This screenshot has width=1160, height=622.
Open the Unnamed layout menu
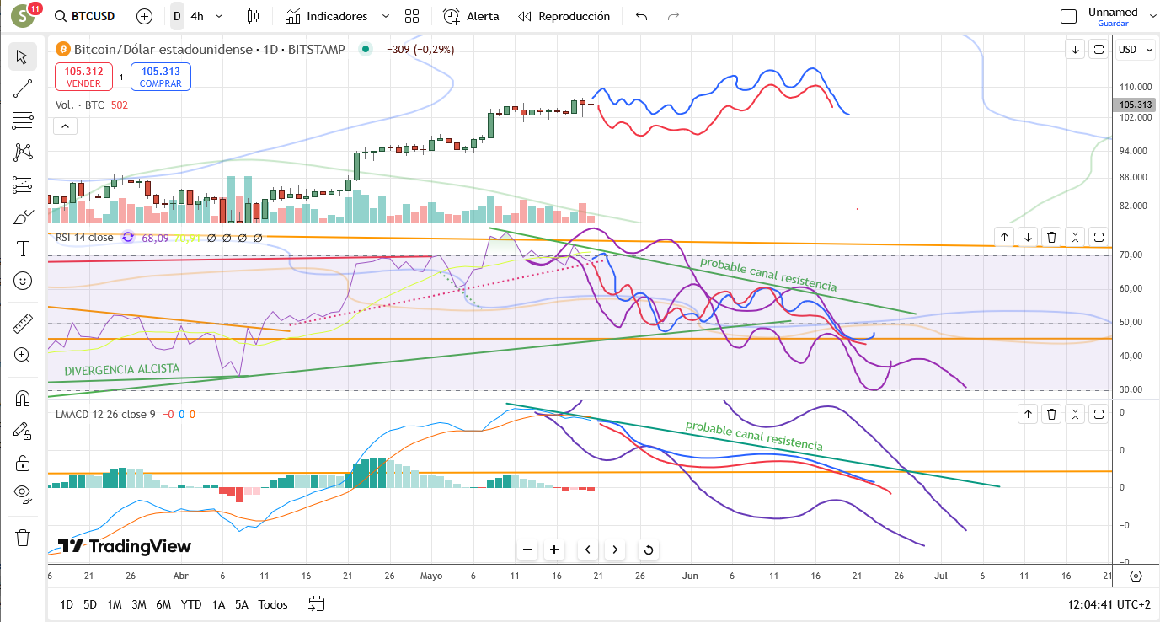point(1113,16)
